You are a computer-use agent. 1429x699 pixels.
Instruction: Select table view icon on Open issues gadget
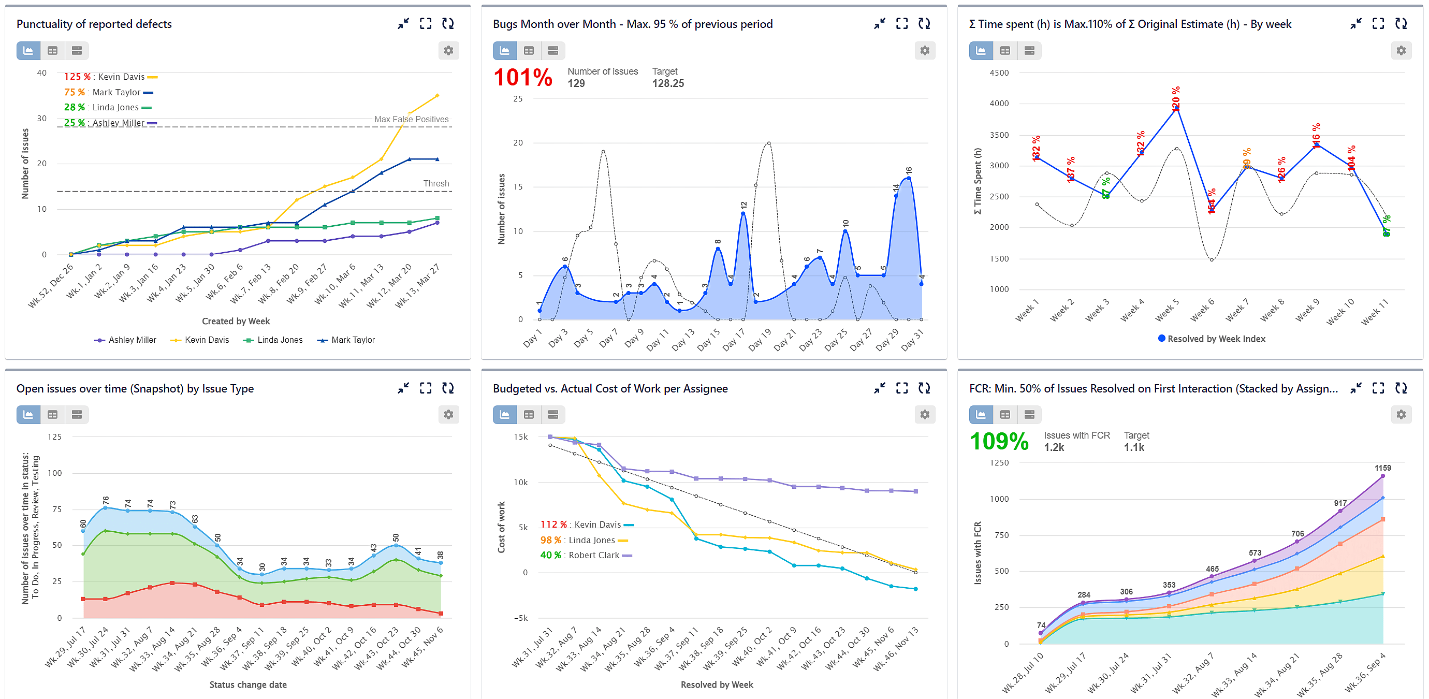tap(53, 414)
